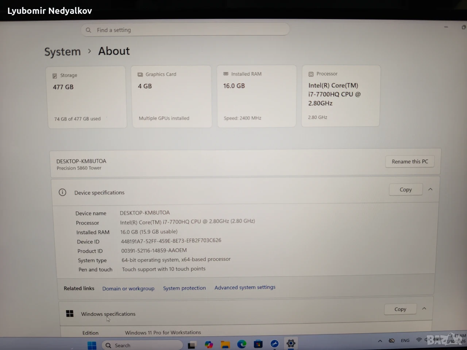Minimize the Settings window
Image resolution: width=467 pixels, height=350 pixels.
[446, 27]
